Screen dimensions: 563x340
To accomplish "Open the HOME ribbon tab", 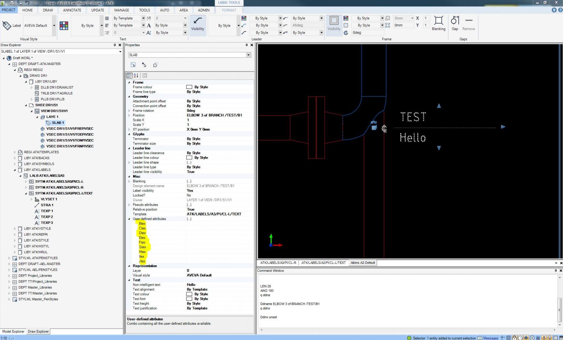I will click(x=27, y=10).
